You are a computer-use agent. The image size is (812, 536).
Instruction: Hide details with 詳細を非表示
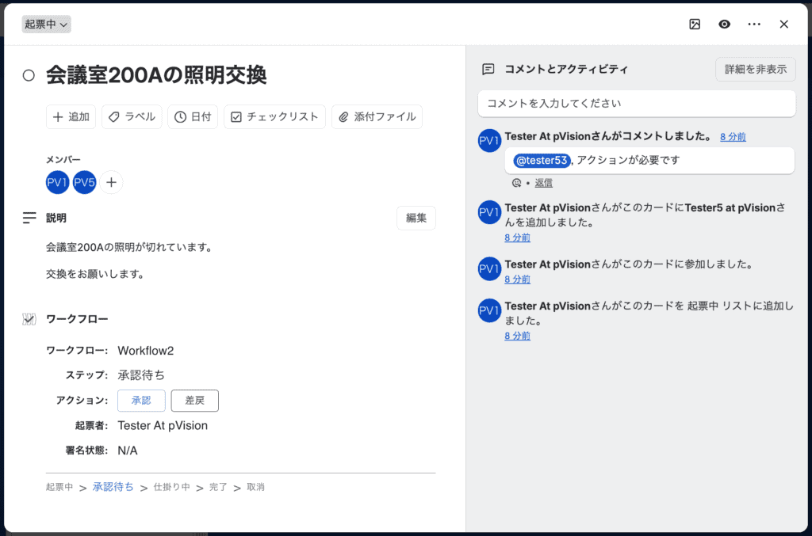coord(755,69)
